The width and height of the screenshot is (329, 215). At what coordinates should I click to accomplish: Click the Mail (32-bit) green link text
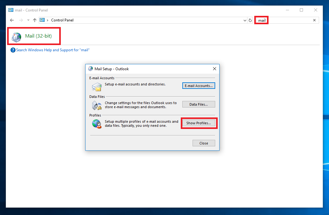38,36
